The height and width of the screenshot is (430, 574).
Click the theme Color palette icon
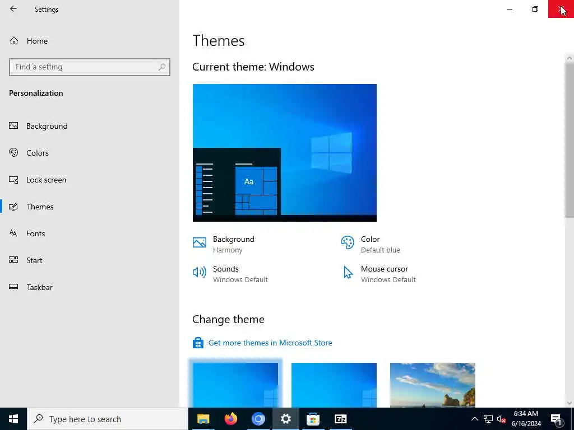348,242
